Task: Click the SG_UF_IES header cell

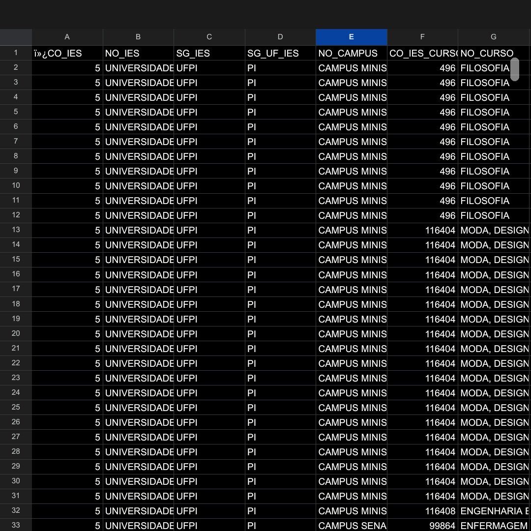Action: [280, 53]
